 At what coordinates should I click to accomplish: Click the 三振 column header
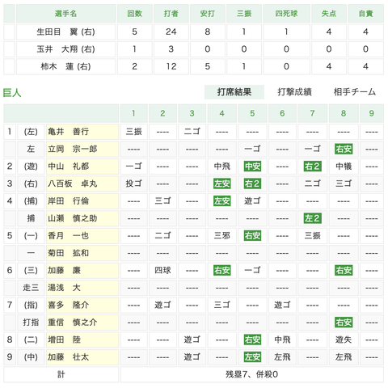[x=244, y=14]
